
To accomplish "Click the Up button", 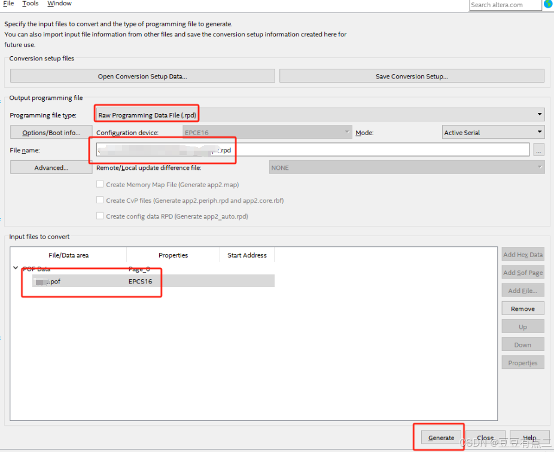I will coord(523,326).
